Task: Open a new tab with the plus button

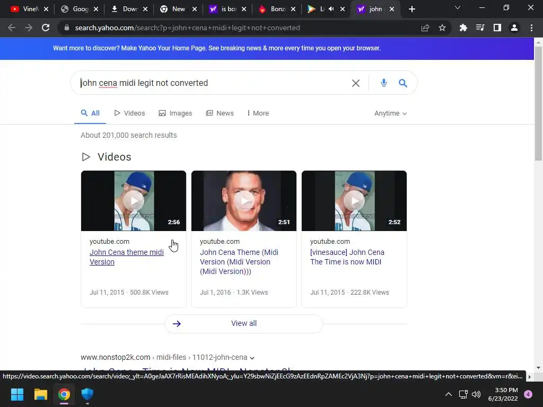Action: 411,9
